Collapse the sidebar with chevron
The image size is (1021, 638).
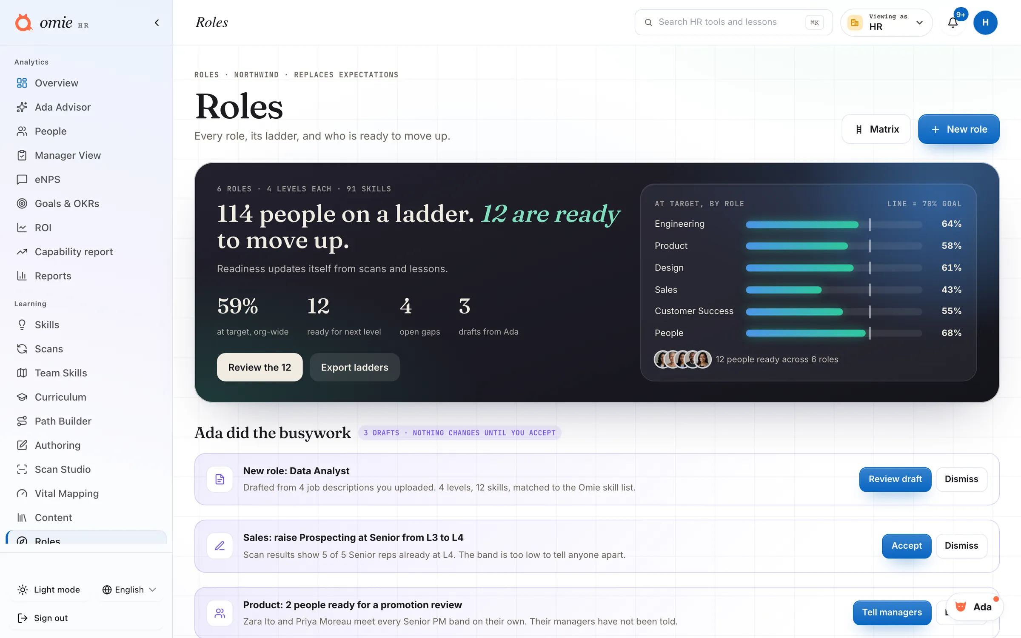coord(157,23)
